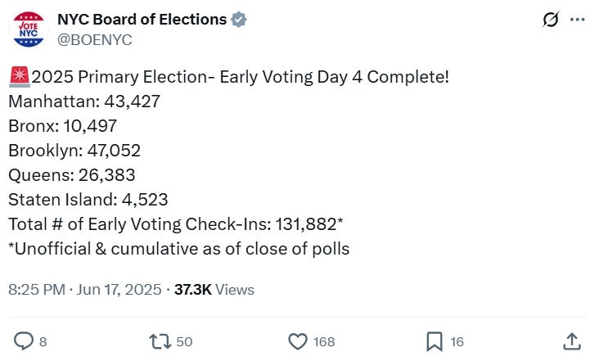This screenshot has width=599, height=361.
Task: Click the Unofficial & cumulative footnote line
Action: pyautogui.click(x=179, y=248)
